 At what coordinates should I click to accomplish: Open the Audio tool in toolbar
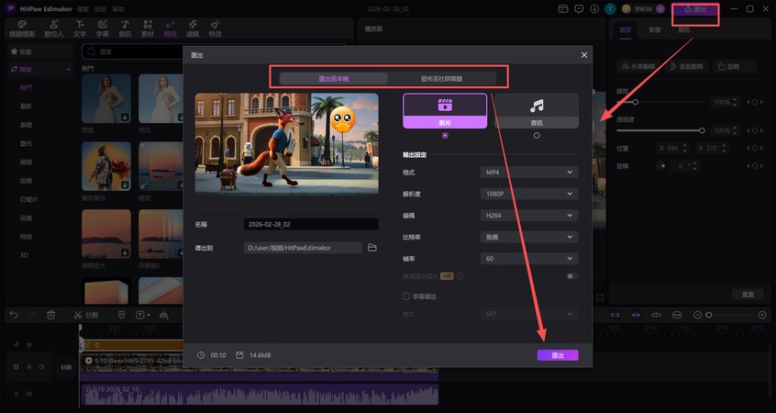pyautogui.click(x=126, y=28)
